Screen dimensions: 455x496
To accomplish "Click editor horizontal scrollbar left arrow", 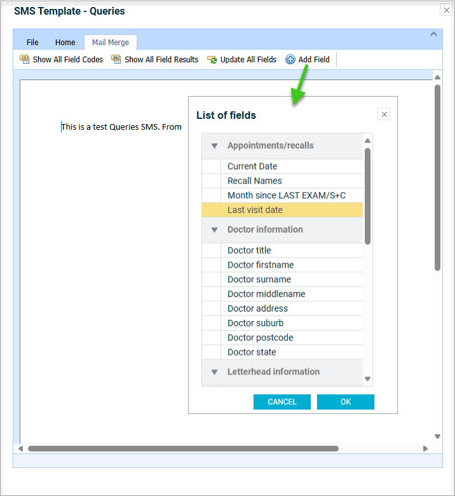I will pos(20,448).
